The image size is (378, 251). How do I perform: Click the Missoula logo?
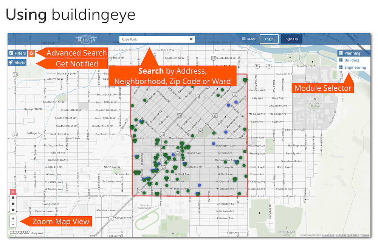(86, 39)
